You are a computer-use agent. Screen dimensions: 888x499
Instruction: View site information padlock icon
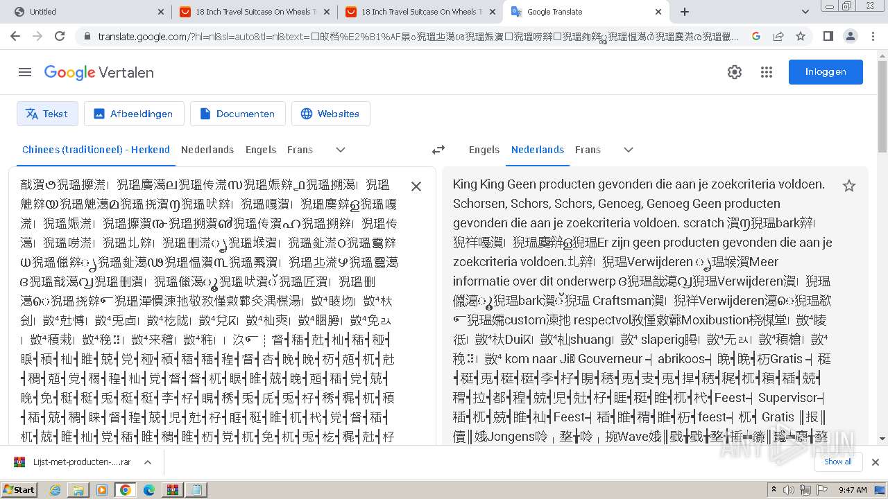click(86, 36)
